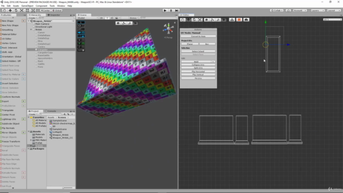Select ProBuilder vertex mode in the Scene view
Screen dimensions: 343x193
(124, 23)
